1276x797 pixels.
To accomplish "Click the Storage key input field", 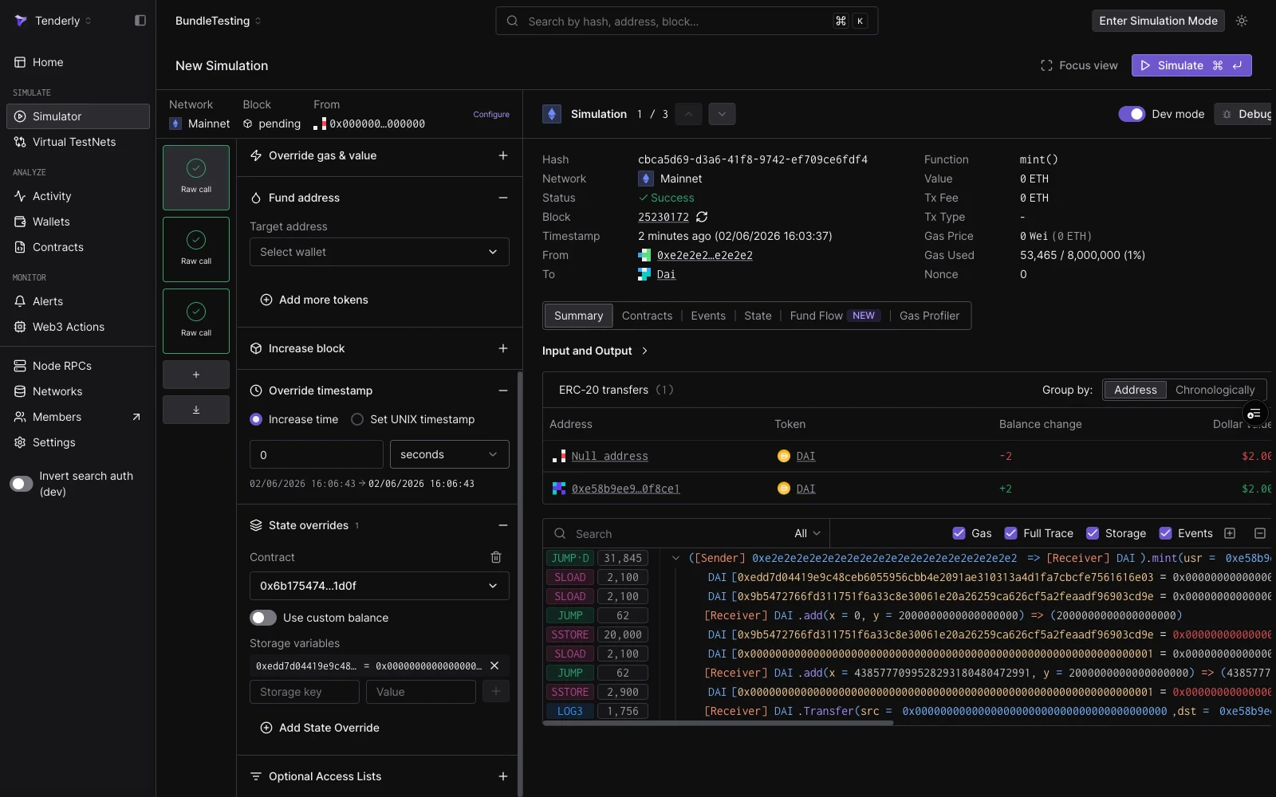I will [305, 692].
